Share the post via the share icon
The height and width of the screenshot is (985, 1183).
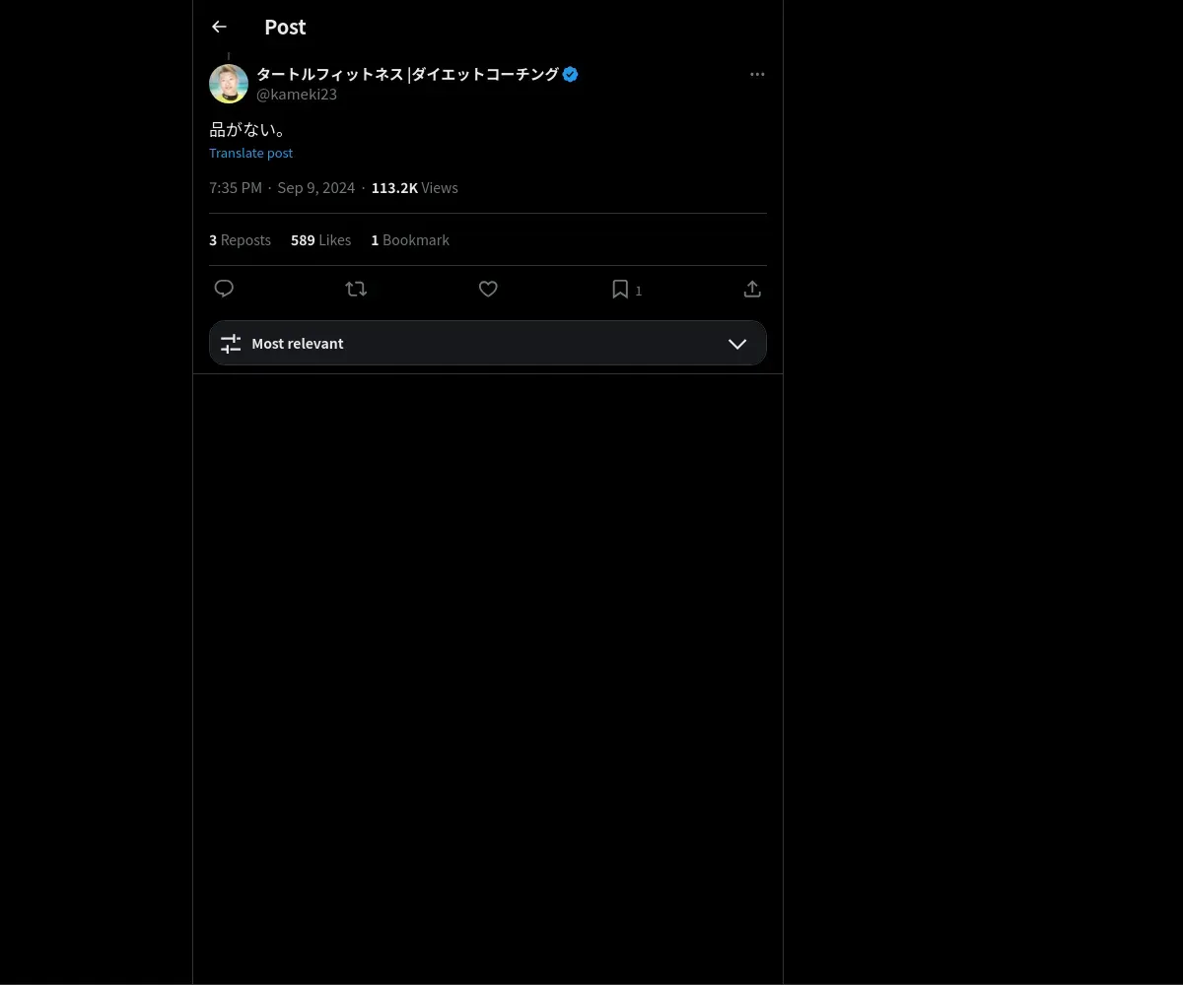(x=752, y=289)
